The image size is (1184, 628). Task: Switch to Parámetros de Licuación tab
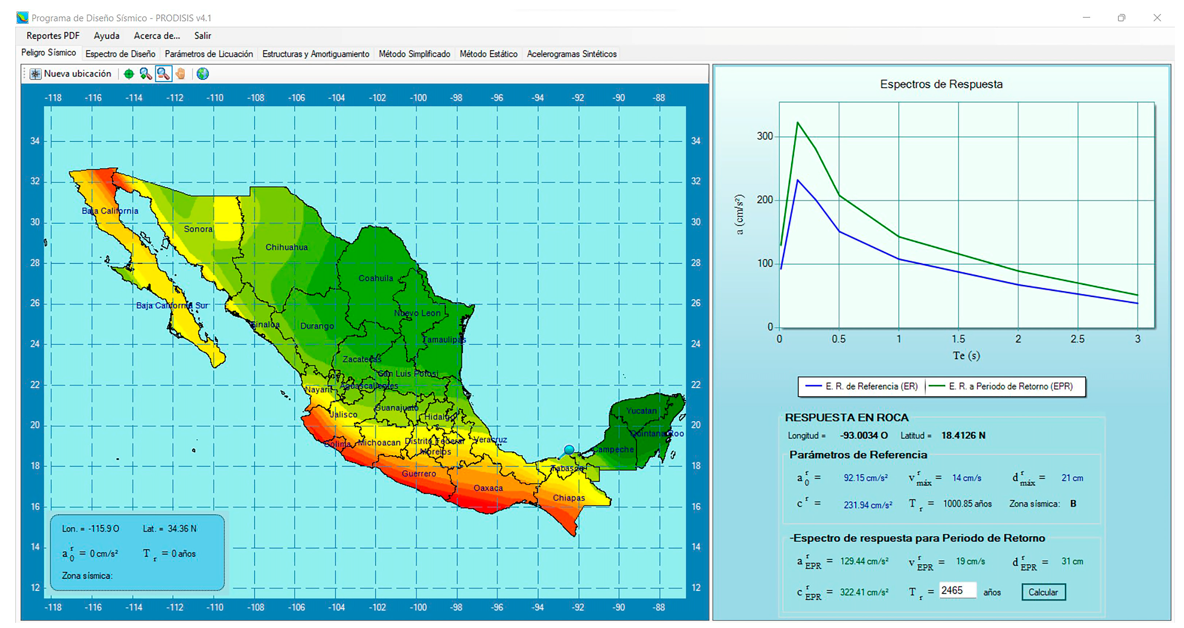point(209,54)
